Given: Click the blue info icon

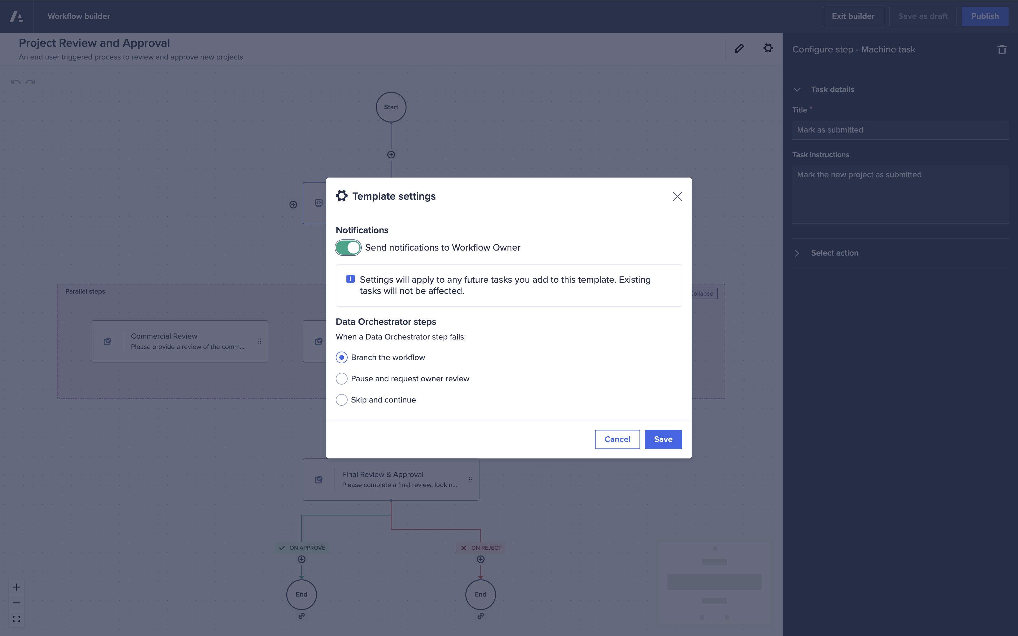Looking at the screenshot, I should [x=350, y=279].
